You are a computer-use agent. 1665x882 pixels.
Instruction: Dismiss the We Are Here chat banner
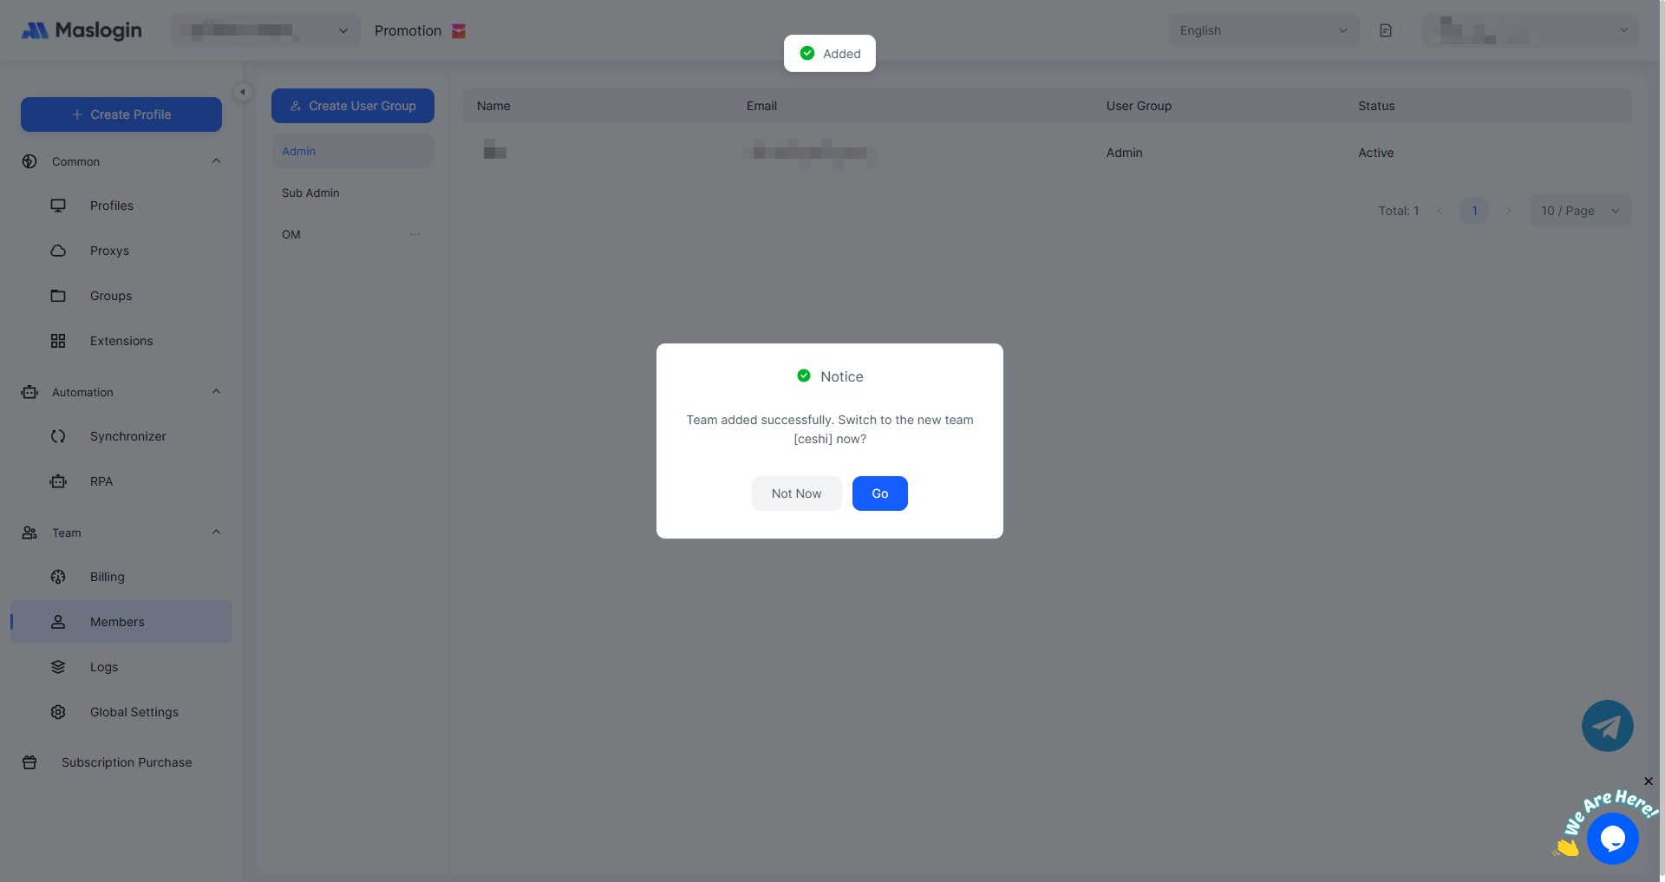[x=1649, y=781]
